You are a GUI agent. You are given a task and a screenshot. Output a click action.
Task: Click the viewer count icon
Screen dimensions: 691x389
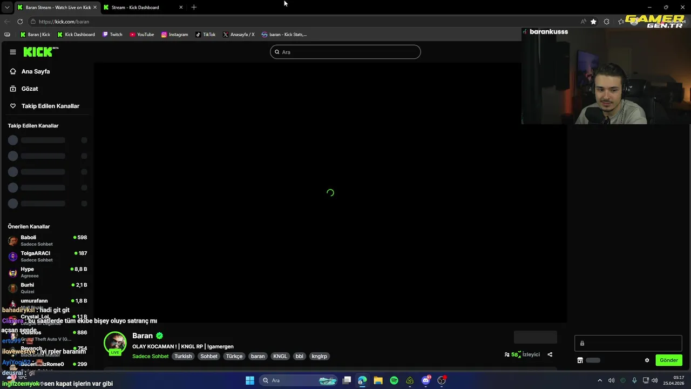coord(507,354)
